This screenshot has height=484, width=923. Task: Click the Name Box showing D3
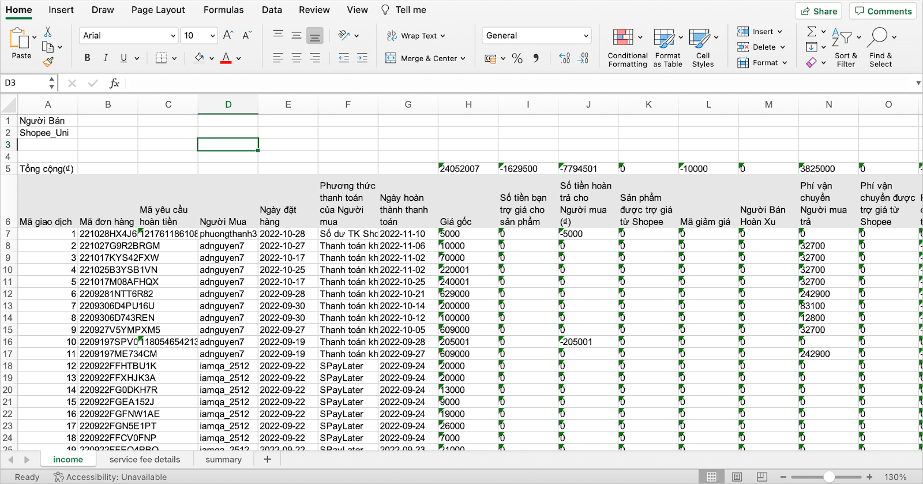point(23,83)
